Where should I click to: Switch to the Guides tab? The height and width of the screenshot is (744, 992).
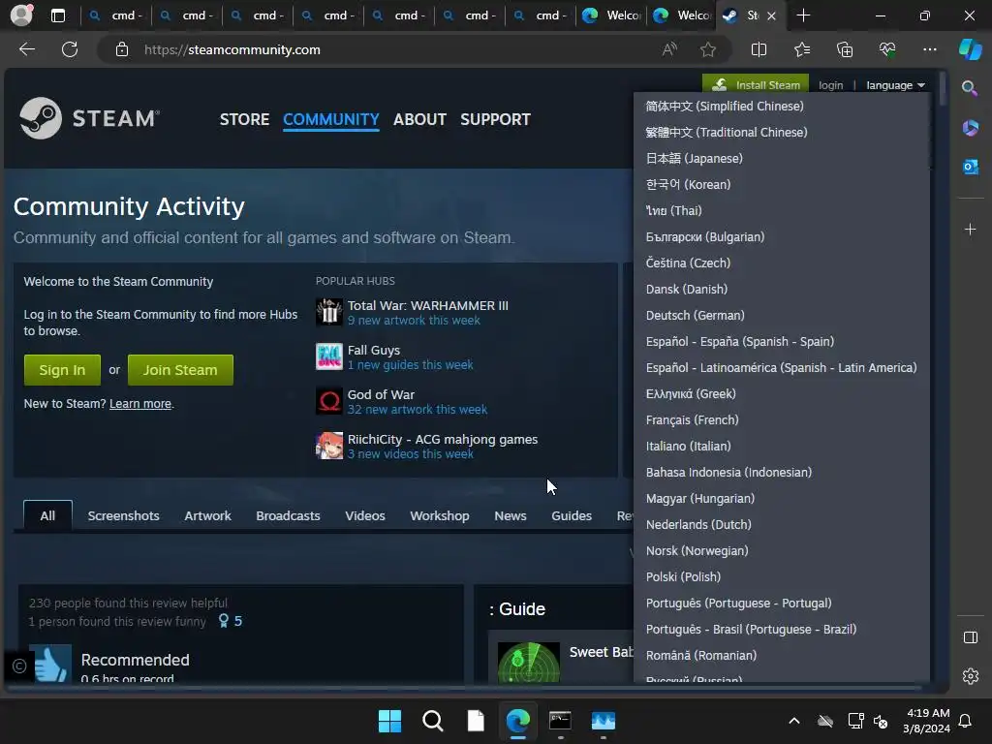(x=572, y=515)
